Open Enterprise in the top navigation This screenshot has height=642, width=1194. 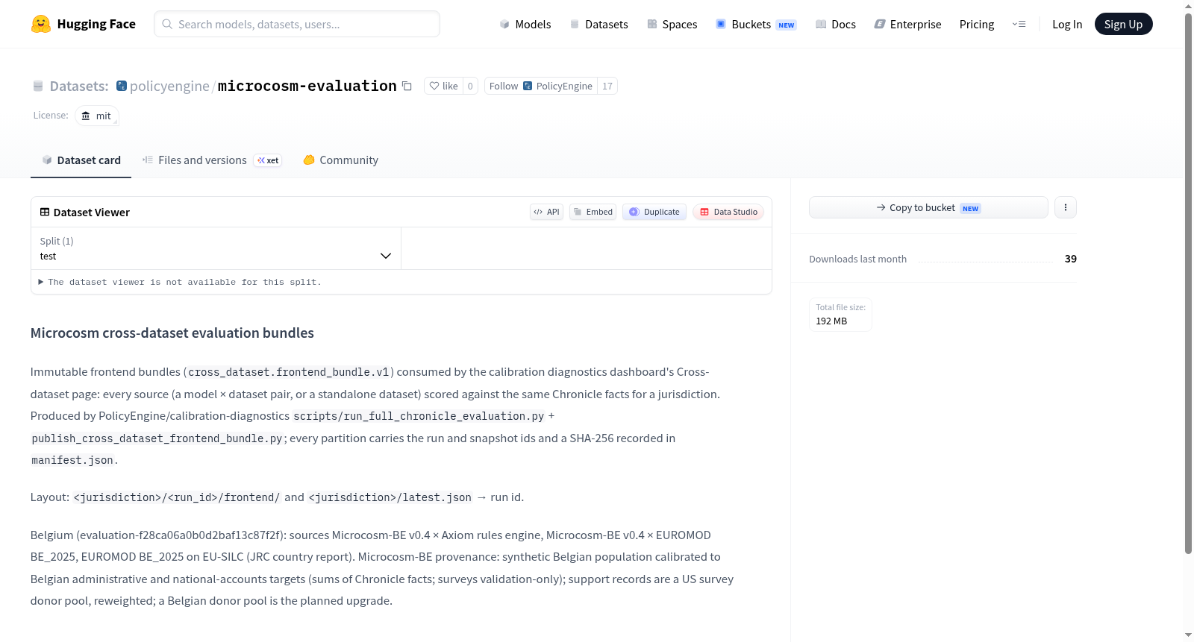pos(907,24)
